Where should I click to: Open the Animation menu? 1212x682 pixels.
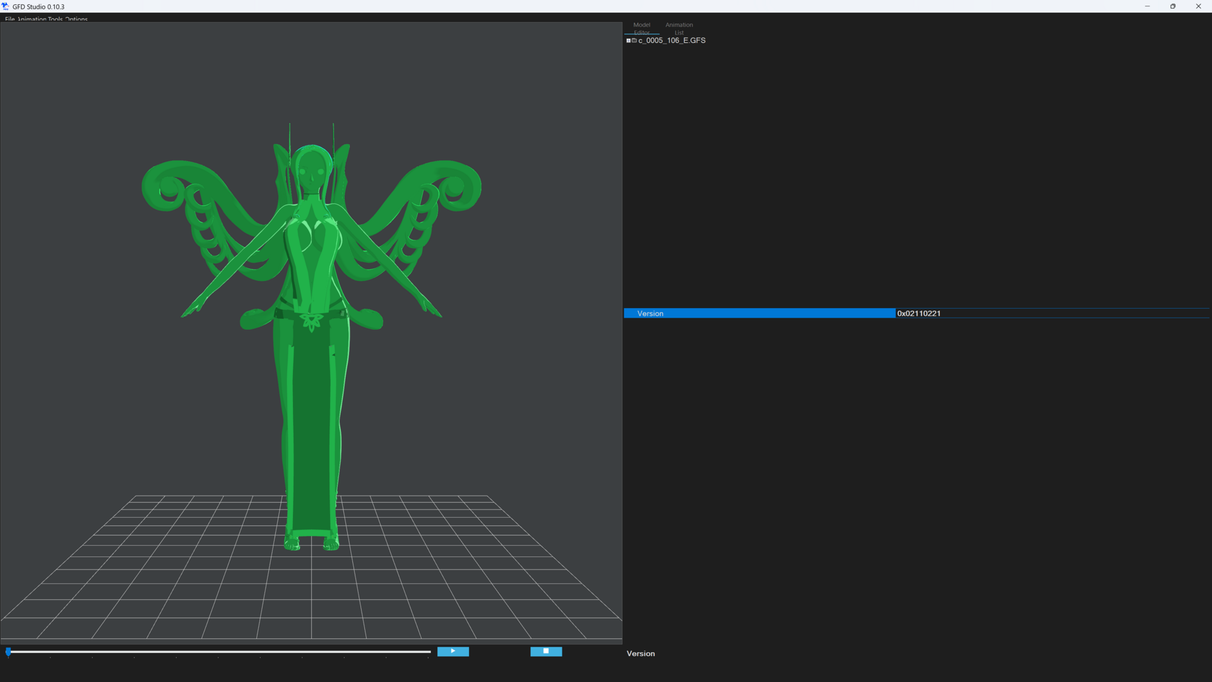click(32, 19)
